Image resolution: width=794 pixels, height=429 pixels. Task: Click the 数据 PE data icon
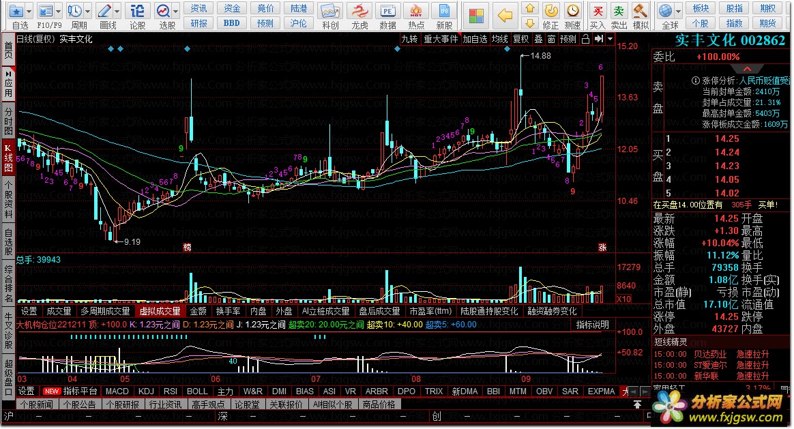[388, 11]
